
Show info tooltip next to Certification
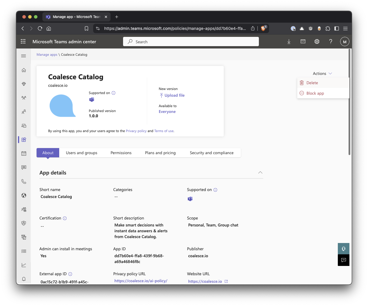[x=65, y=218]
